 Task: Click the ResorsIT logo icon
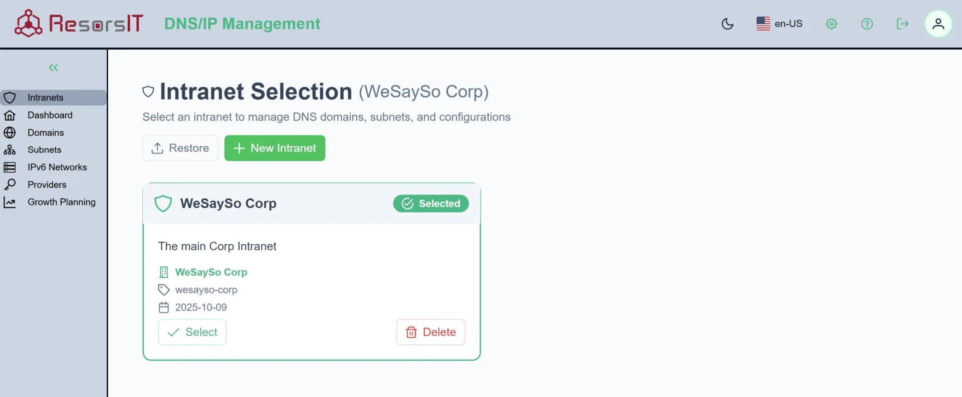(x=28, y=23)
